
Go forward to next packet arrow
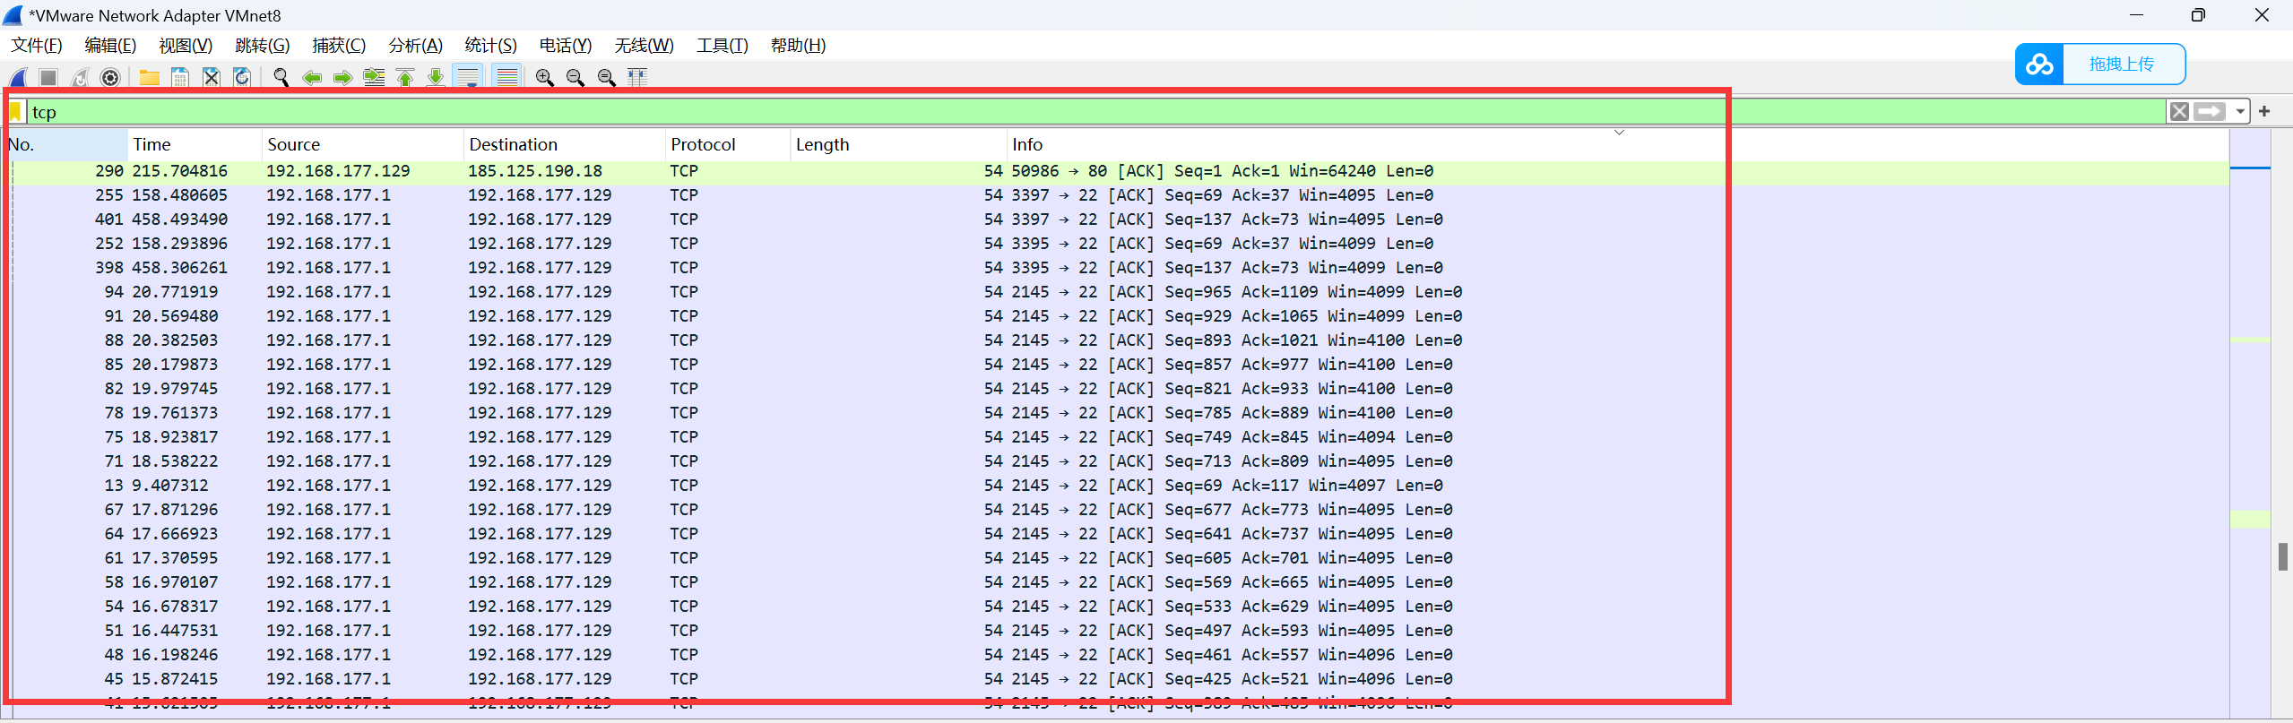point(342,78)
